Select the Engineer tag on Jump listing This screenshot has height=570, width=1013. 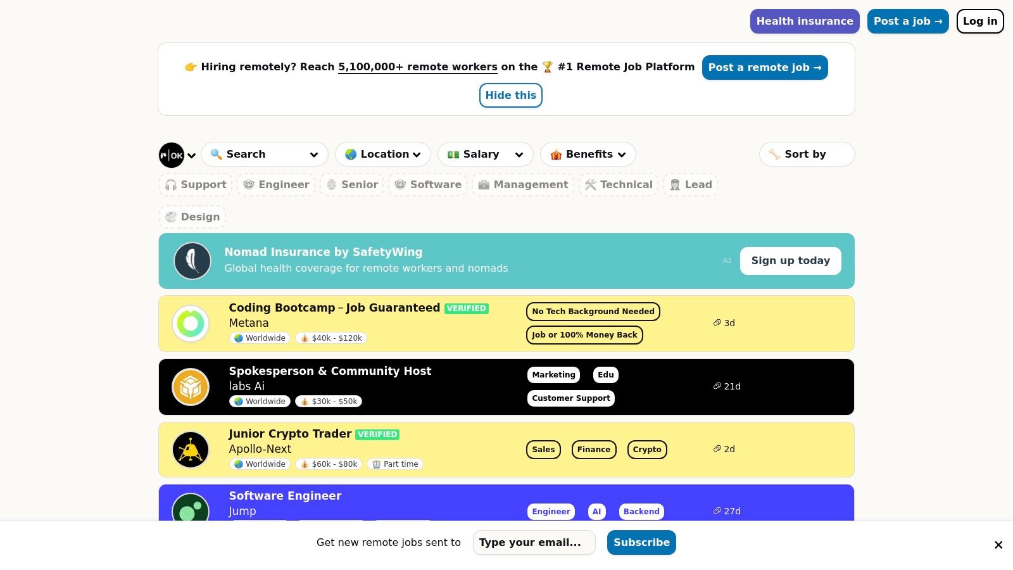pyautogui.click(x=551, y=512)
